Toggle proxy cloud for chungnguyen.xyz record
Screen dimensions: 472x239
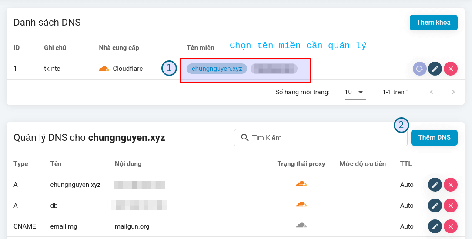[301, 184]
